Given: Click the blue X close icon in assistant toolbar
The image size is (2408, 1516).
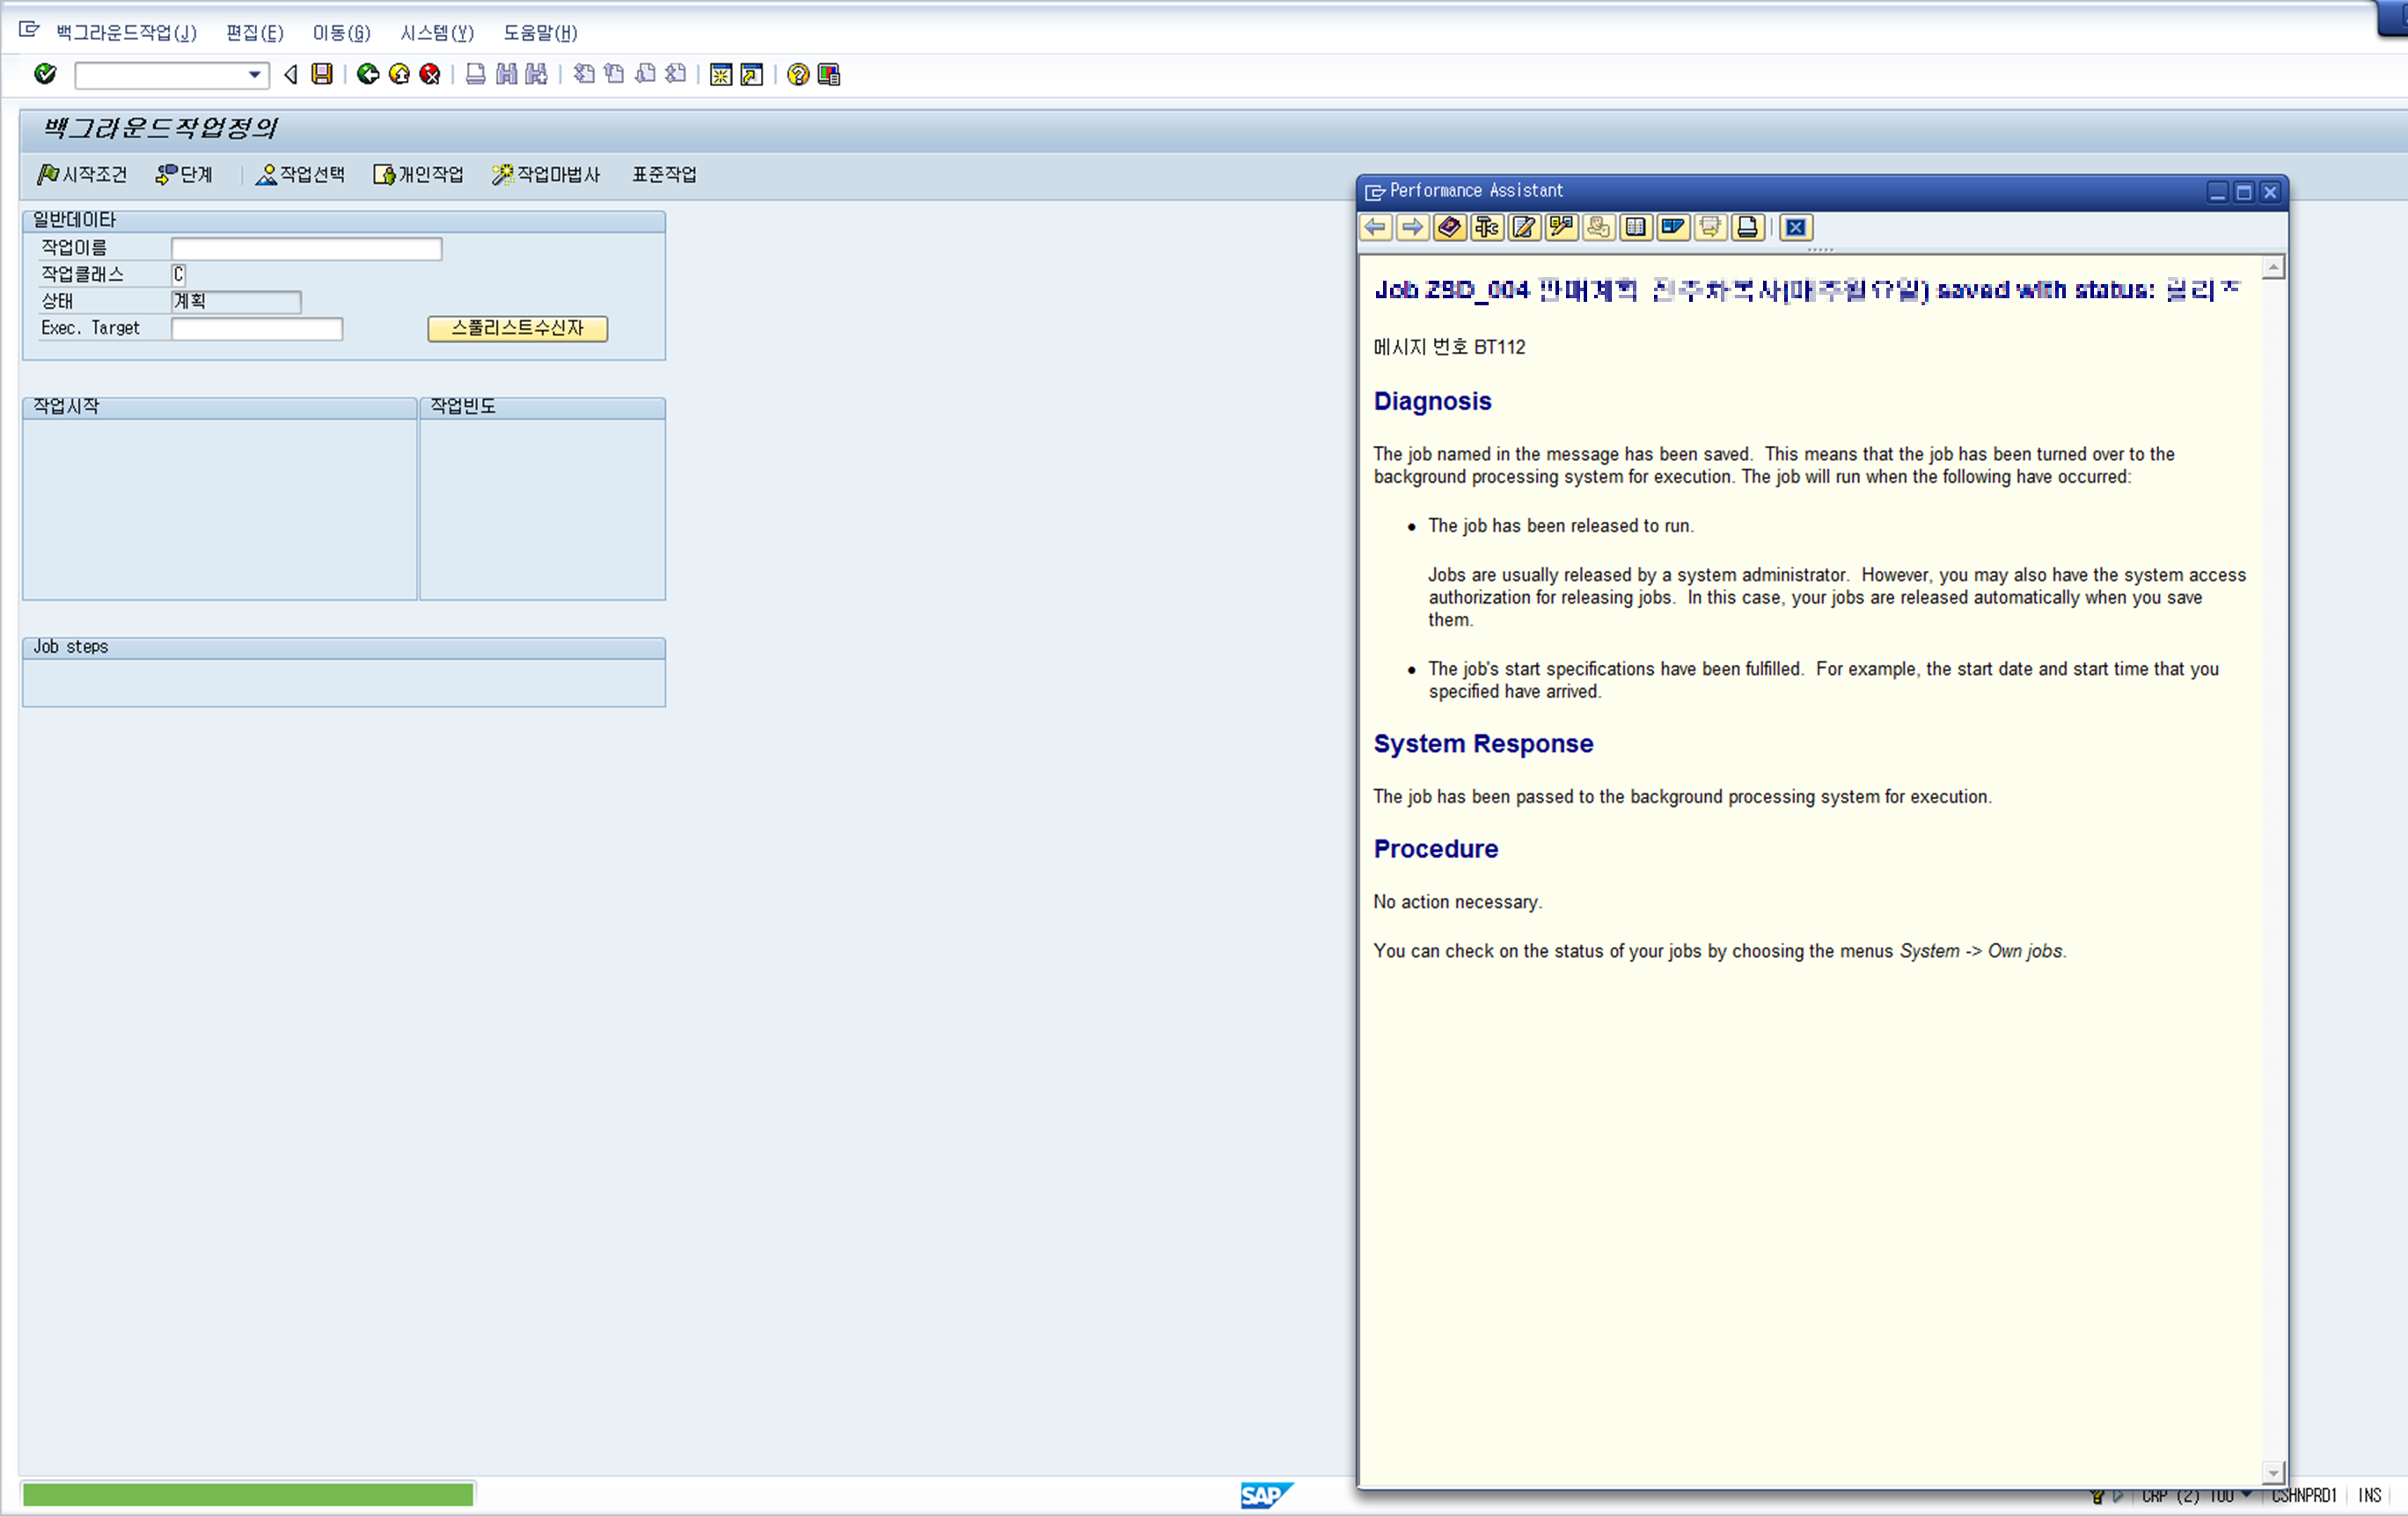Looking at the screenshot, I should [1796, 227].
